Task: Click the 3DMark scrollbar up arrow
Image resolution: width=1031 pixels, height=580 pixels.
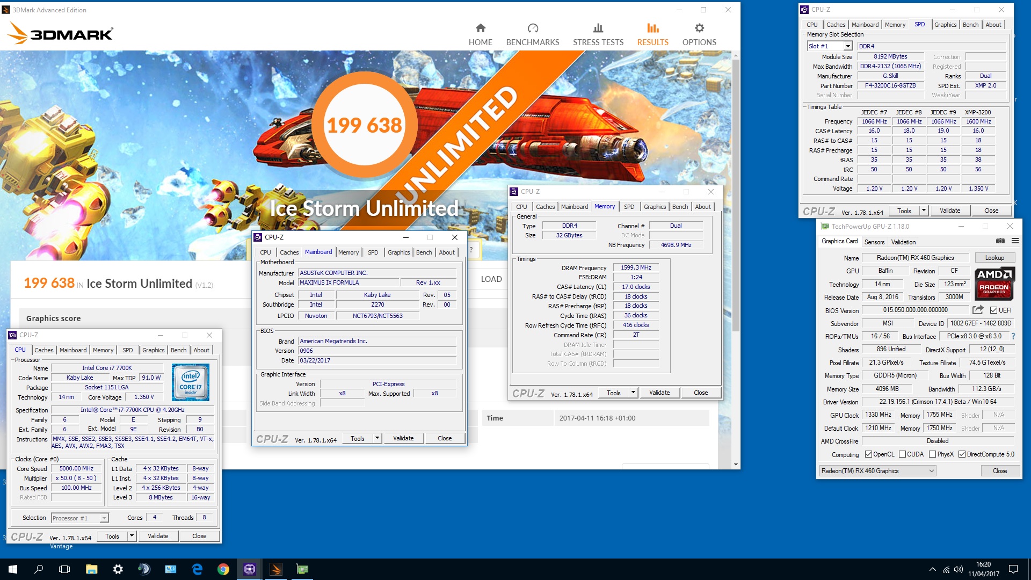Action: point(736,55)
